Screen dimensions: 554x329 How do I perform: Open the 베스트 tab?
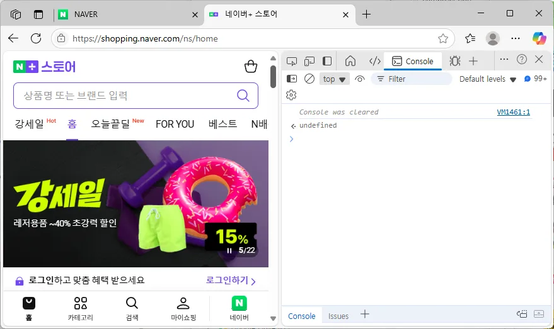(222, 124)
